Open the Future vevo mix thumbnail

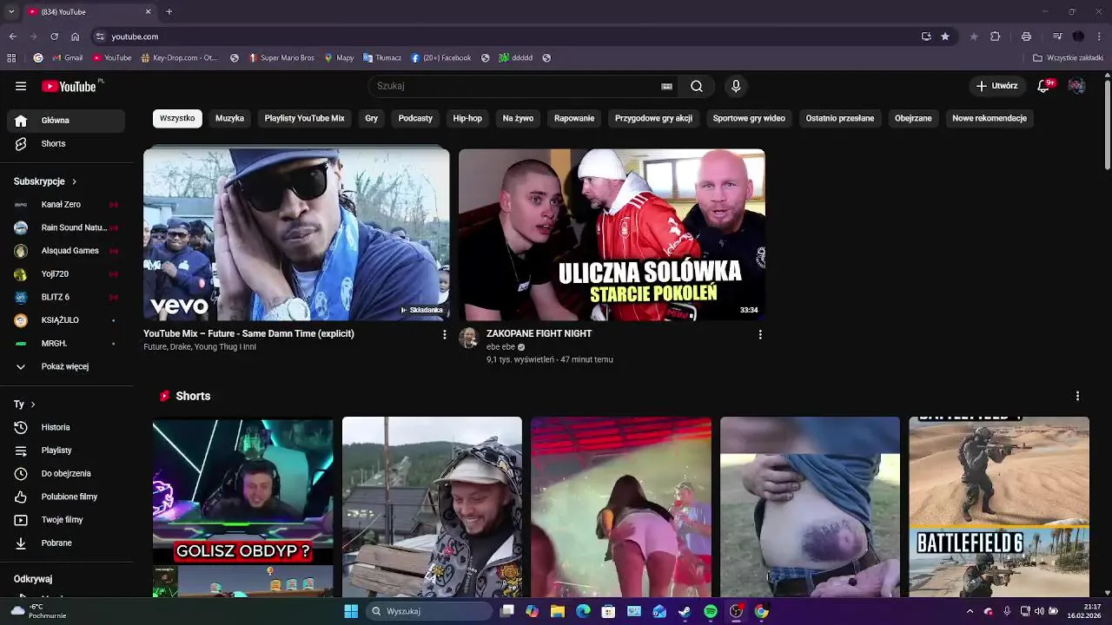pyautogui.click(x=296, y=234)
